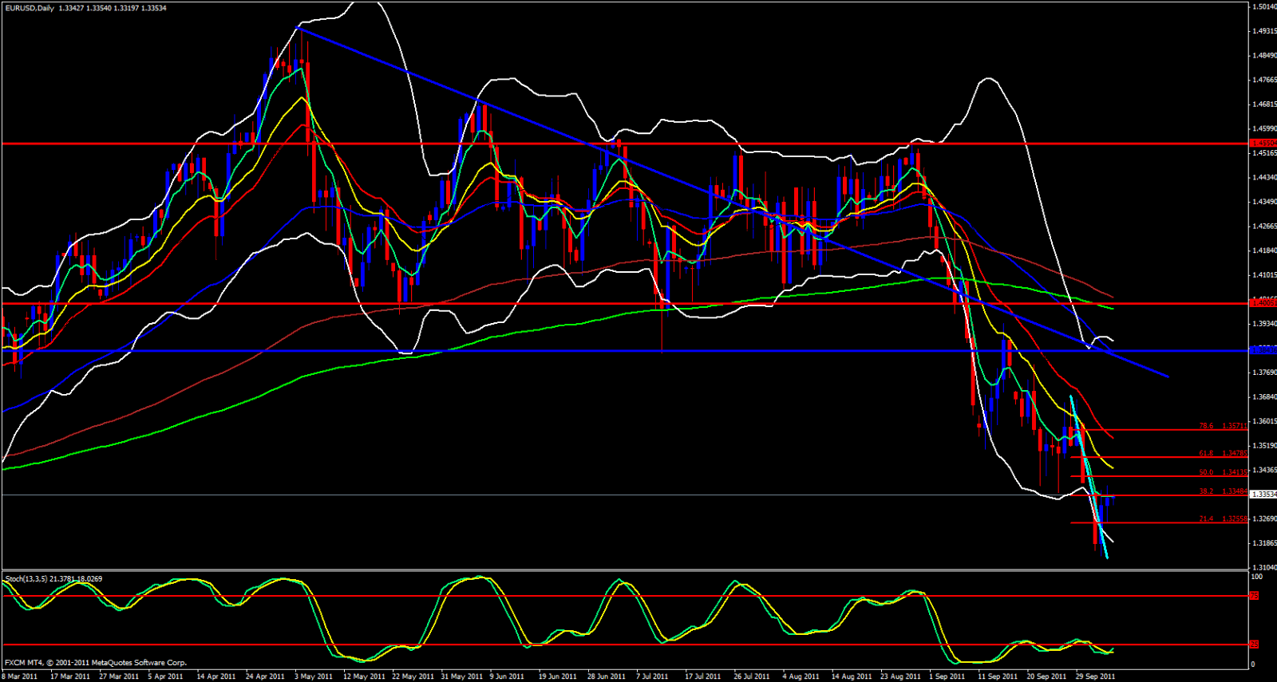Click the 1.4434 price axis label
Viewport: 1277px width, 682px height.
click(x=1264, y=177)
